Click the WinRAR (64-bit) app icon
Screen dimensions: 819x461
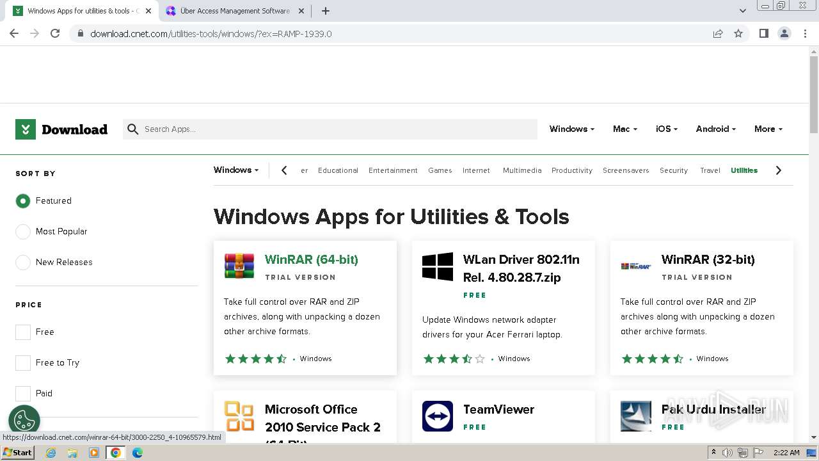pyautogui.click(x=239, y=266)
